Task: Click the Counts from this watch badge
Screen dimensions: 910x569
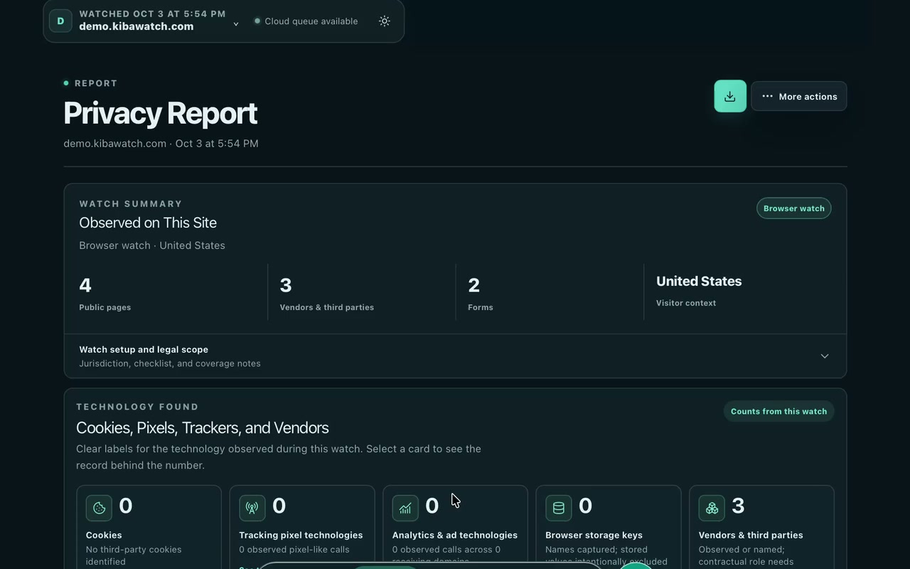Action: pyautogui.click(x=778, y=411)
